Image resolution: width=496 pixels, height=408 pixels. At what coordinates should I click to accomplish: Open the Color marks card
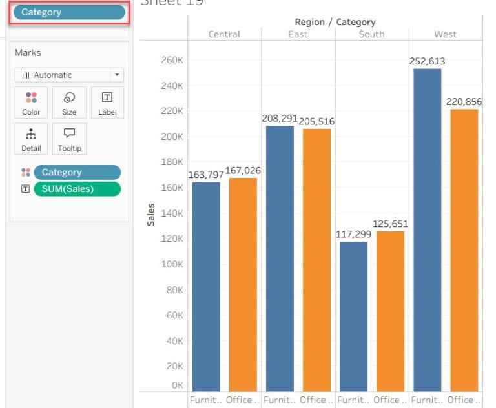click(x=31, y=103)
